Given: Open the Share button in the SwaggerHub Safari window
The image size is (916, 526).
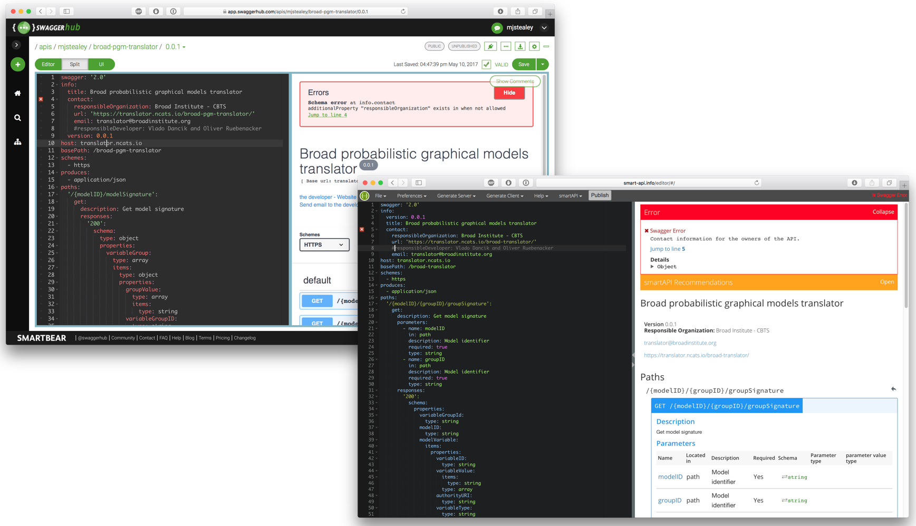Looking at the screenshot, I should (518, 11).
